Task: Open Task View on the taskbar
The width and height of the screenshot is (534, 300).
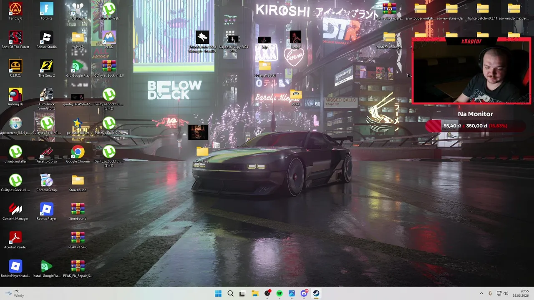Action: point(242,293)
